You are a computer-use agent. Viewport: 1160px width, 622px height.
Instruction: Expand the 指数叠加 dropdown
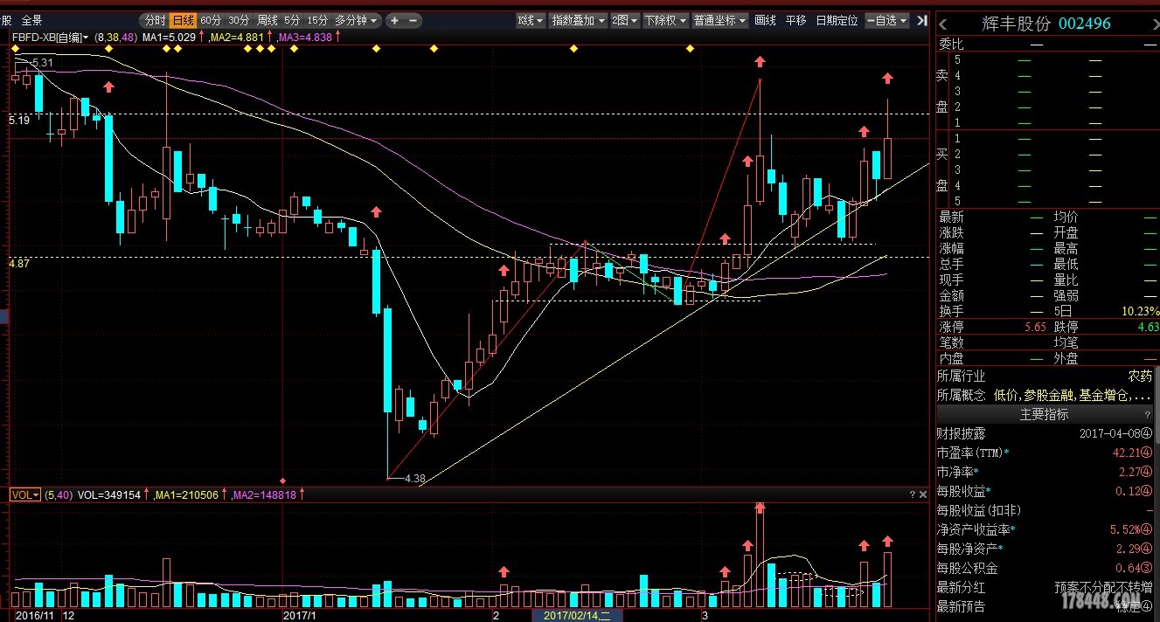coord(578,20)
